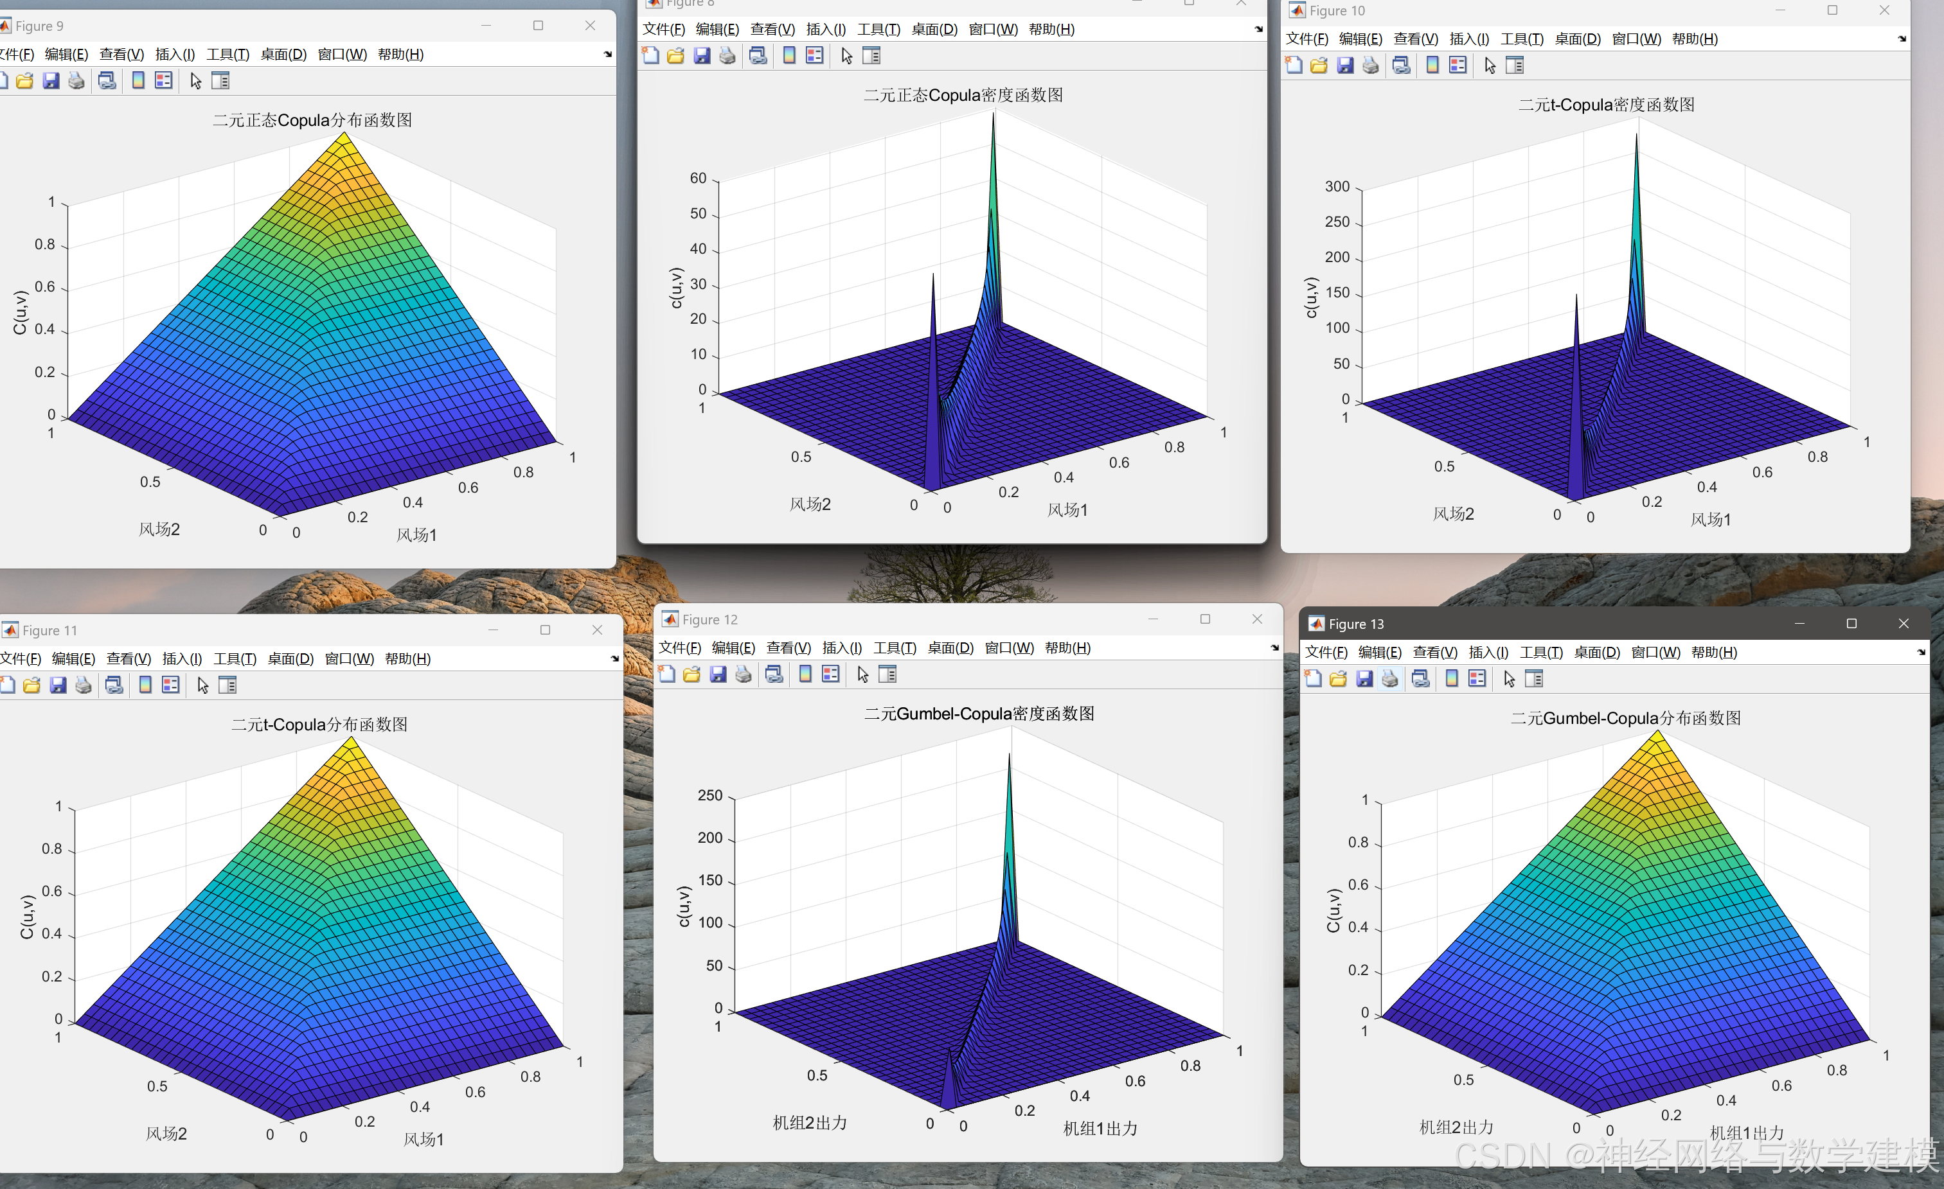Viewport: 1944px width, 1189px height.
Task: Open 工具(T) menu in Figure 9
Action: point(227,55)
